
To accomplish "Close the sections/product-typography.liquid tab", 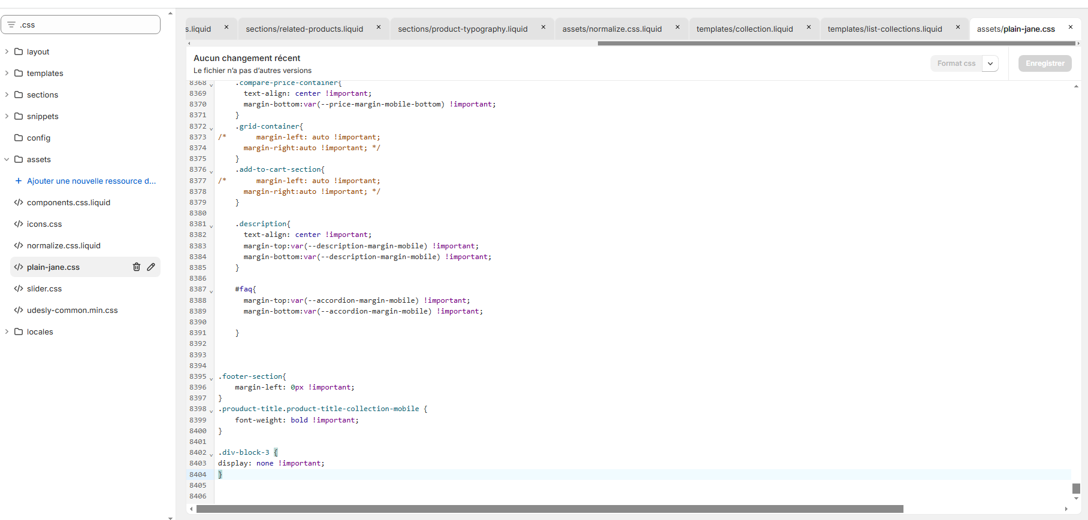I will (543, 27).
